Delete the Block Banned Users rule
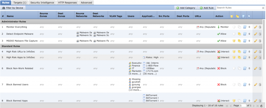 260,85
